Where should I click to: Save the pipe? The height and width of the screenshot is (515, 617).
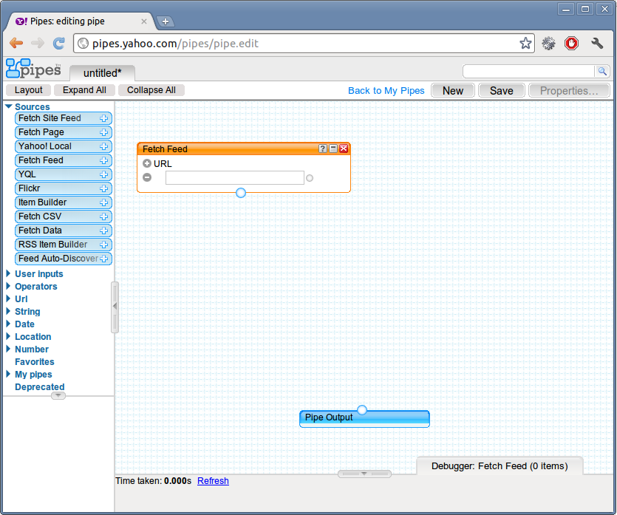502,91
